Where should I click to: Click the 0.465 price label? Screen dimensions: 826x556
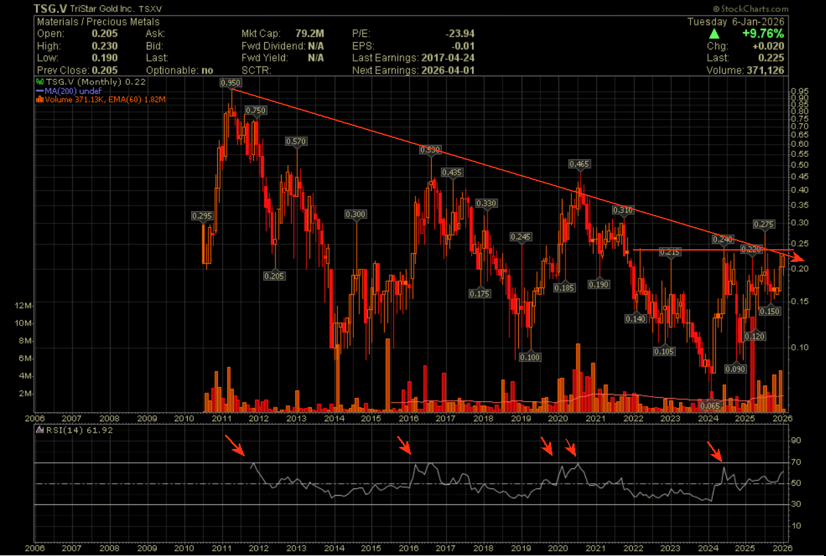[579, 164]
